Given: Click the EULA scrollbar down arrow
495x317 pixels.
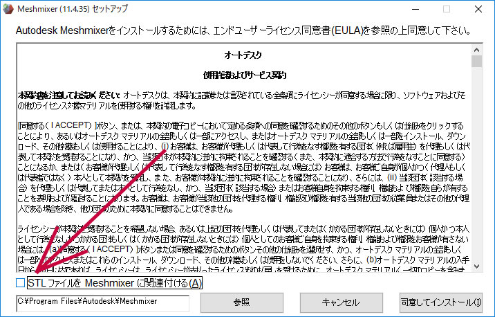Looking at the screenshot, I should [476, 269].
